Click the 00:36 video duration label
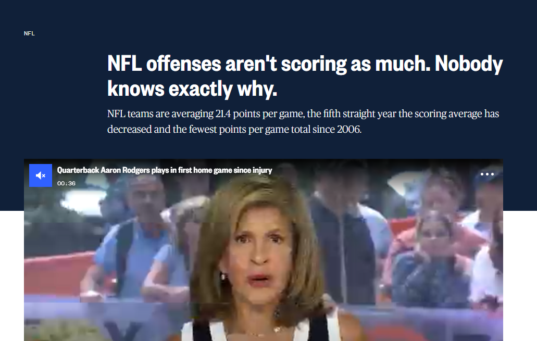 coord(67,183)
